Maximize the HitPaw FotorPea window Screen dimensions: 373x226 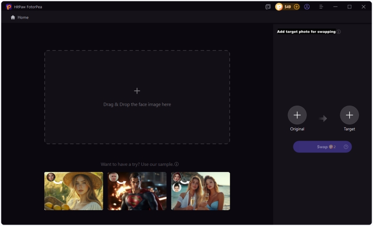(x=349, y=7)
